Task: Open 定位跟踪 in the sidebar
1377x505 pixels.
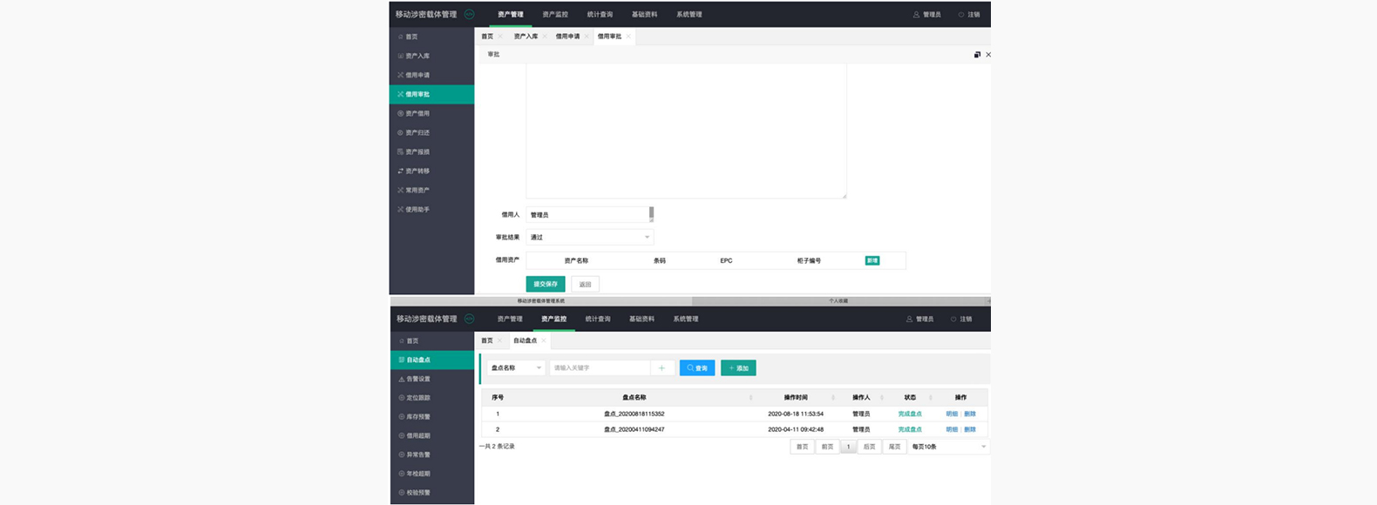Action: [x=418, y=398]
